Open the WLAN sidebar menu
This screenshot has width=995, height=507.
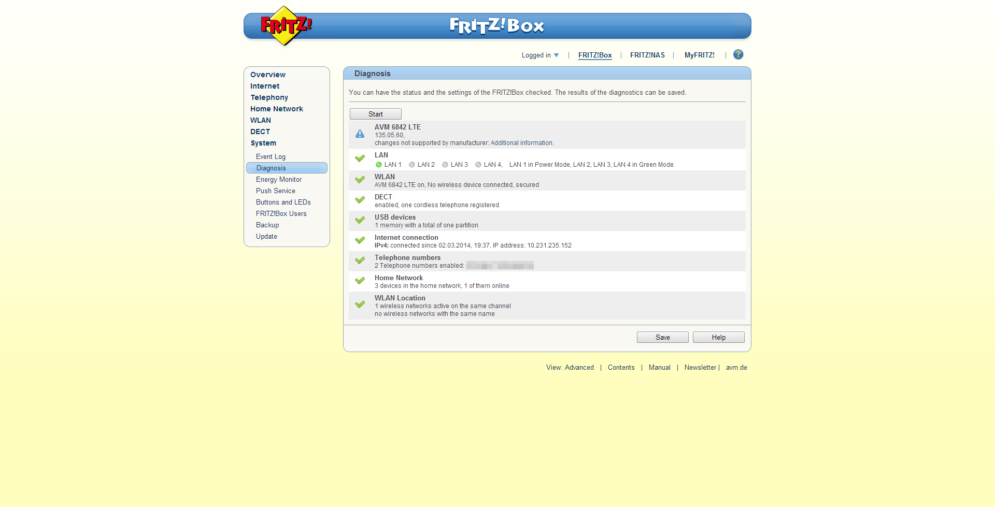[x=261, y=120]
